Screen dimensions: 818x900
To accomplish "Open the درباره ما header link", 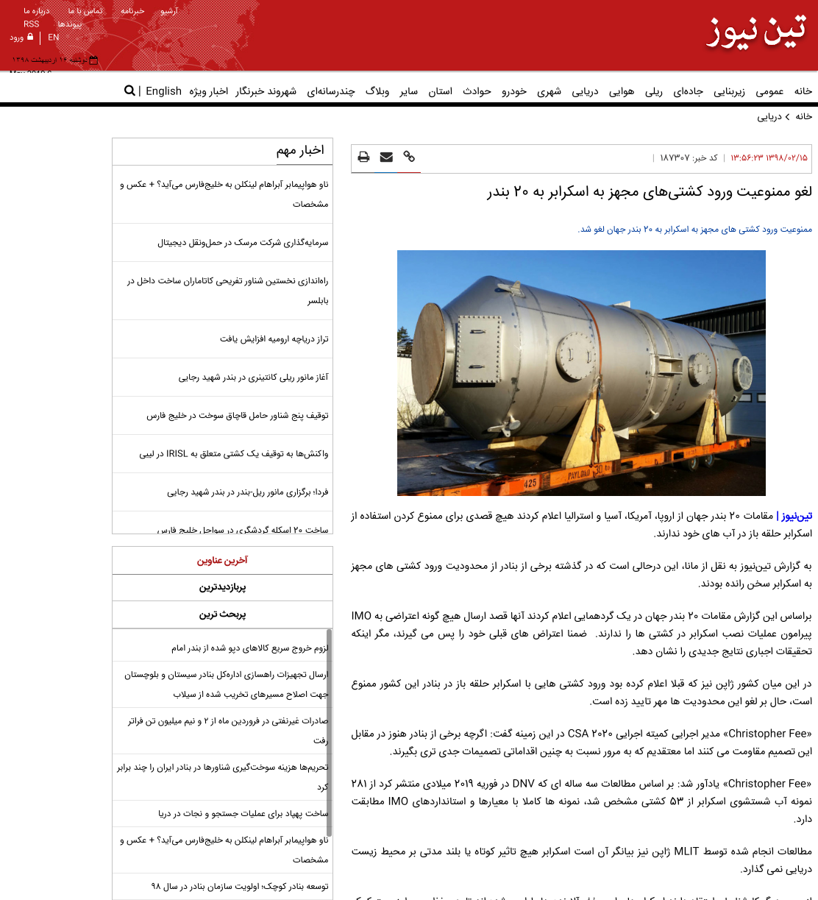I will coord(37,11).
